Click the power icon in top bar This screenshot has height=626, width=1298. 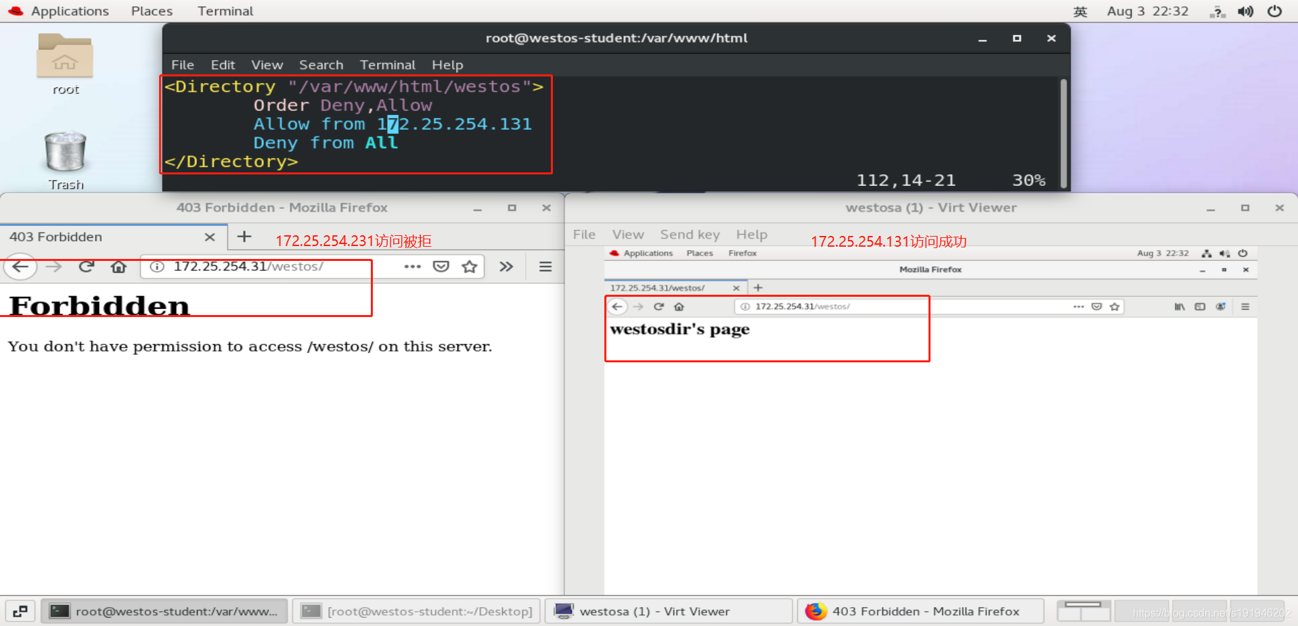coord(1274,11)
